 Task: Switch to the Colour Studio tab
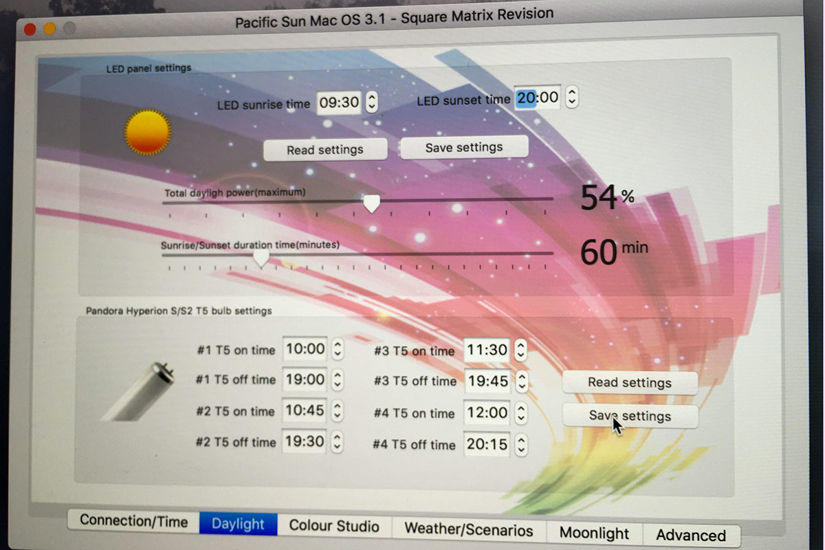[x=334, y=526]
